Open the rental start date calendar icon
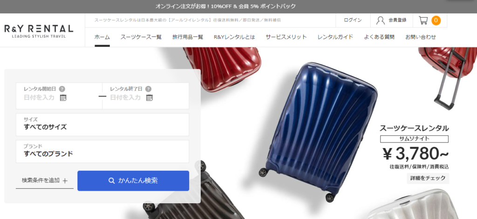 click(x=63, y=97)
